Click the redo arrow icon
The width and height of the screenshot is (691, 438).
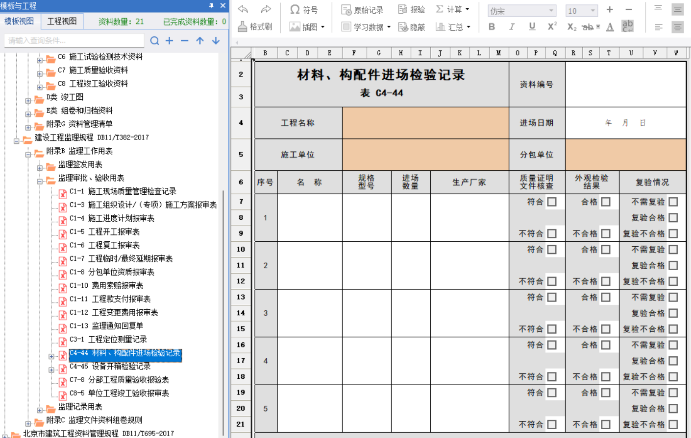pos(266,9)
